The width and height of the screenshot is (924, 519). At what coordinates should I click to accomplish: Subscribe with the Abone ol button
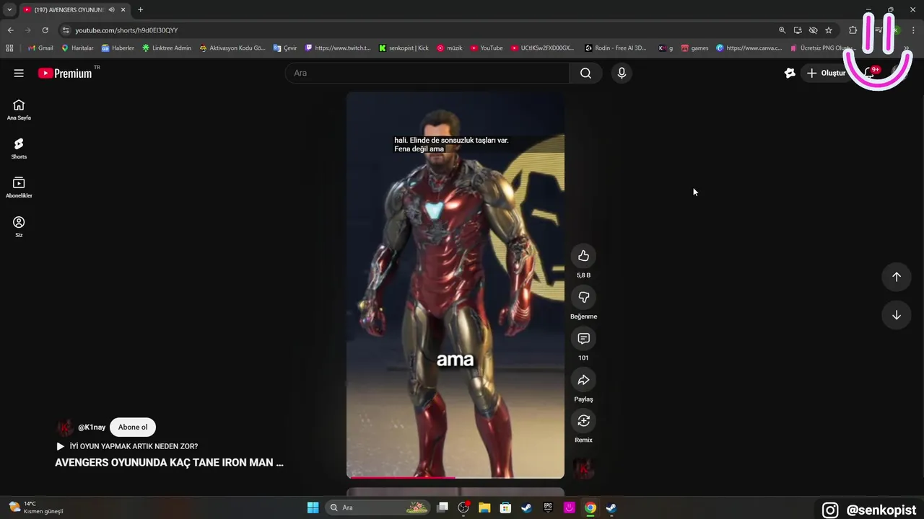tap(133, 427)
